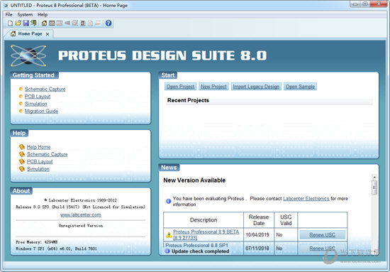
Task: Open the Schematic Capture module from the toolbar
Action: click(52, 23)
